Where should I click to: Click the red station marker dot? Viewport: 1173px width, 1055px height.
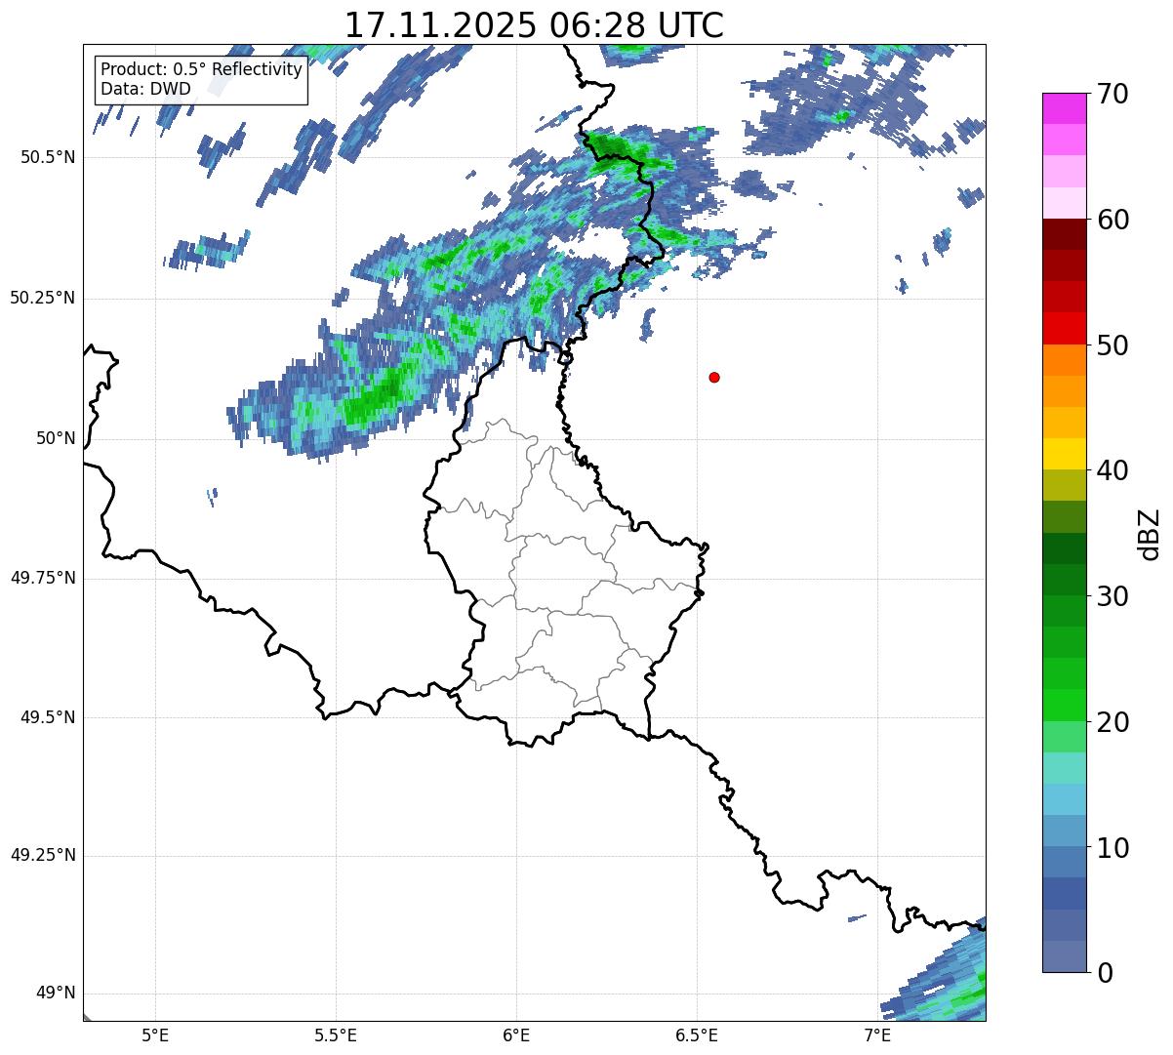(714, 377)
